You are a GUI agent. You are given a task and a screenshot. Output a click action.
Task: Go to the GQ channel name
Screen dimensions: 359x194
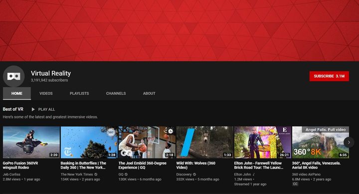pos(121,175)
